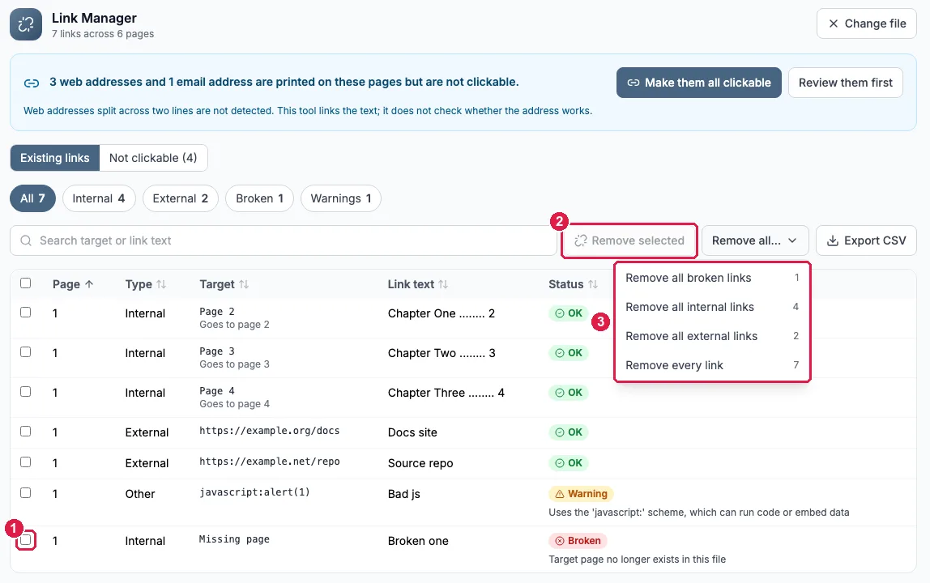This screenshot has width=930, height=583.
Task: Click Other type cell
Action: click(140, 495)
